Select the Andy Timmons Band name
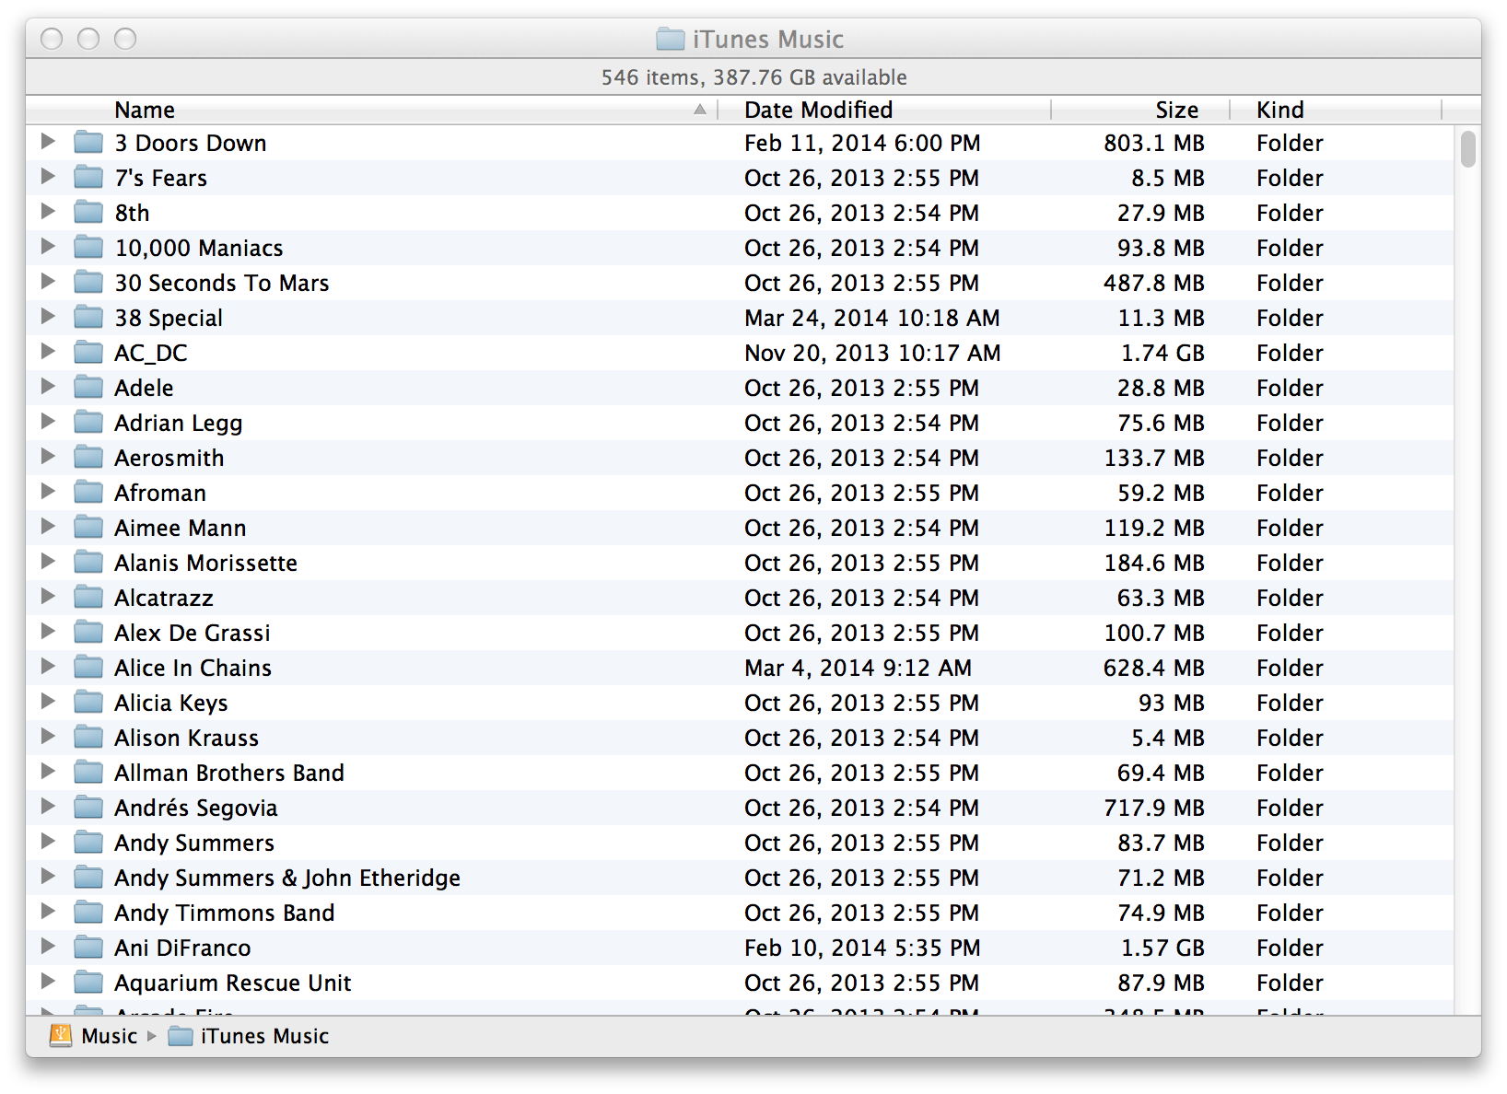 225,913
